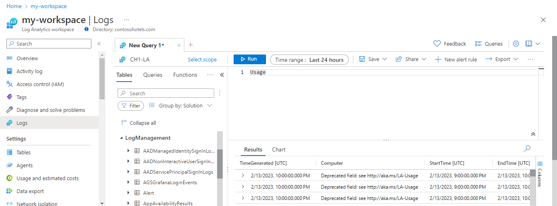Viewport: 557px width, 206px height.
Task: Click the Feedback heart icon
Action: pos(437,44)
